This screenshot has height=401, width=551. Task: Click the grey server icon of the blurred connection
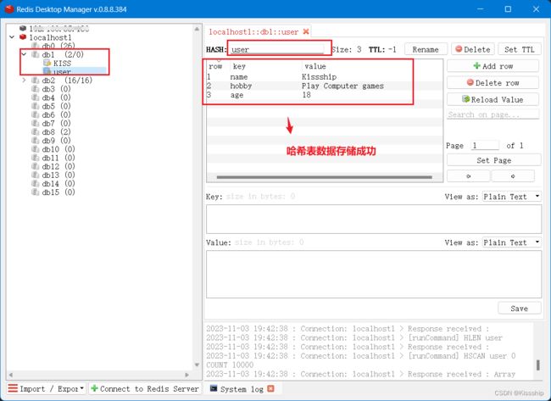click(x=23, y=28)
